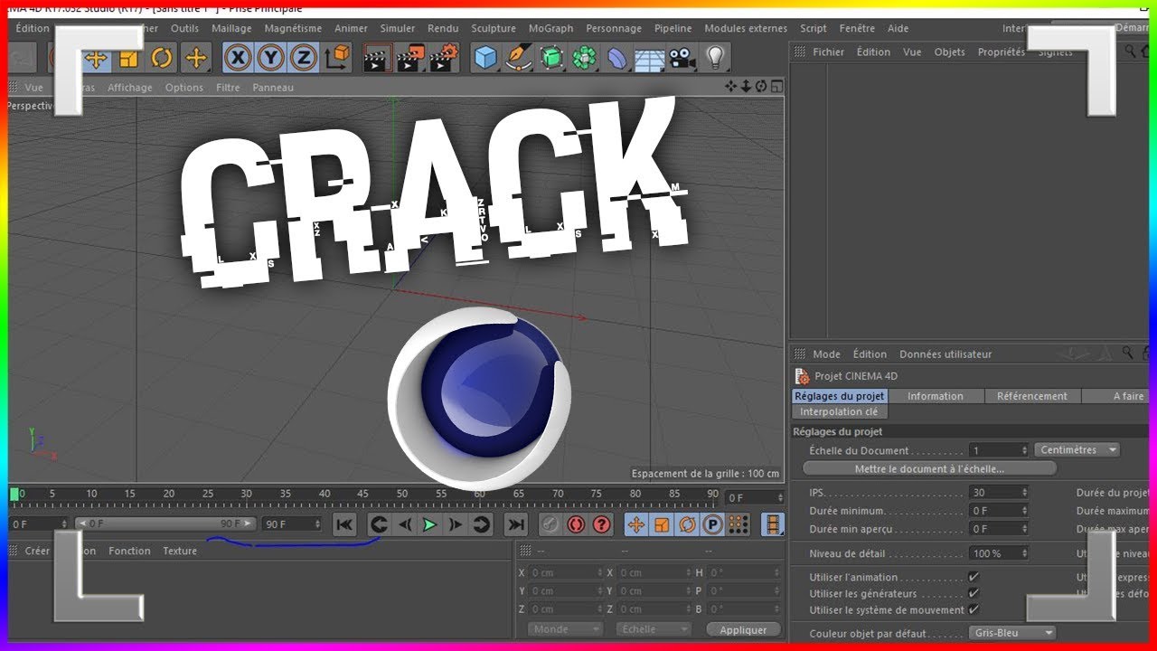
Task: Toggle position keyframing icon in timeline bar
Action: [636, 524]
